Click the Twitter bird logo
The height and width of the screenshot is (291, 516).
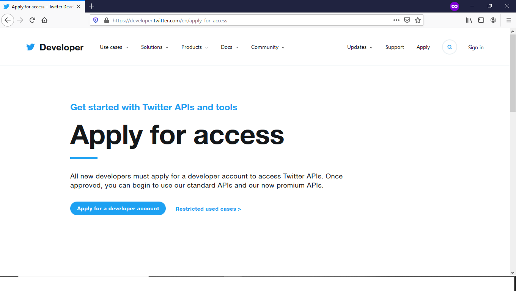pyautogui.click(x=30, y=47)
